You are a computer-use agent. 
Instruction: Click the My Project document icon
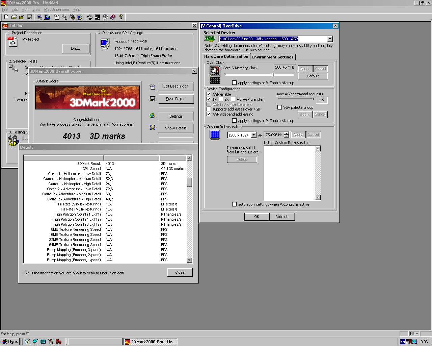[12, 42]
